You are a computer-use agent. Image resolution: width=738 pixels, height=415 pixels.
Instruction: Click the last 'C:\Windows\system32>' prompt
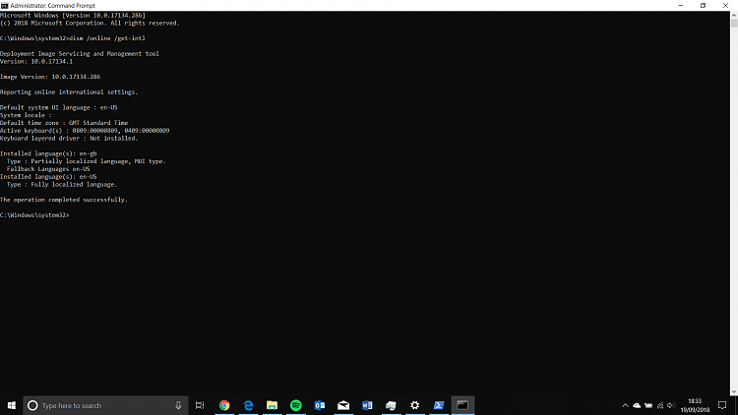(34, 215)
